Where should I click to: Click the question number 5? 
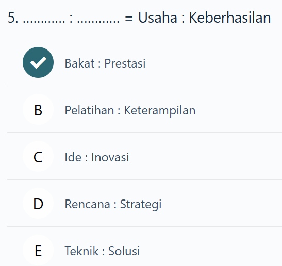coord(13,18)
